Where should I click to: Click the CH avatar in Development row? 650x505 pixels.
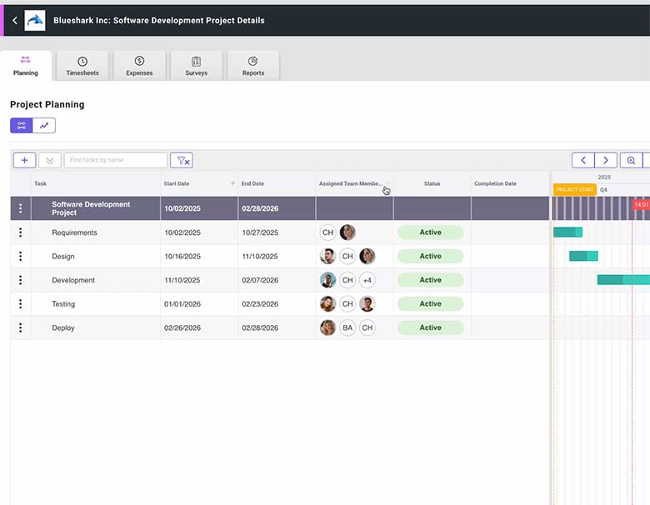click(x=347, y=280)
